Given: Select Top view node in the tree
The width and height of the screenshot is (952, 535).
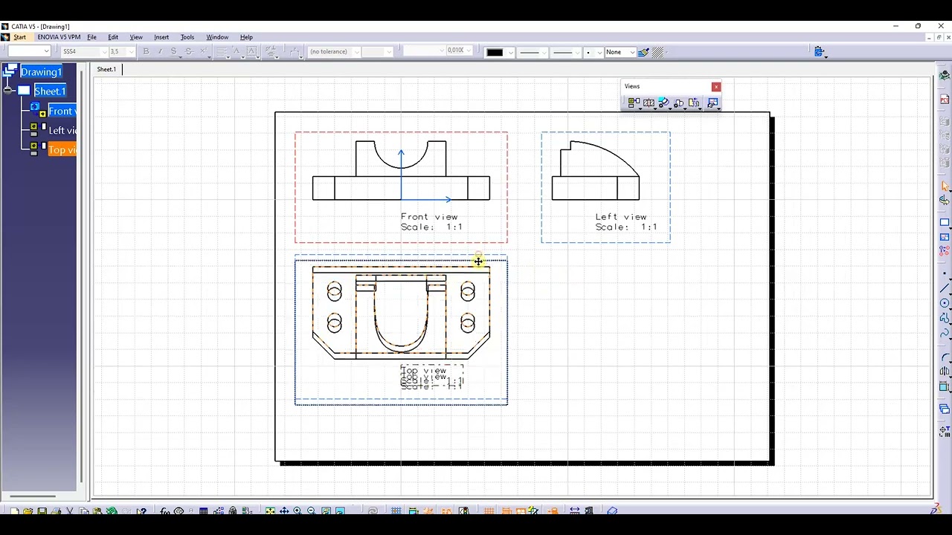Looking at the screenshot, I should 62,149.
